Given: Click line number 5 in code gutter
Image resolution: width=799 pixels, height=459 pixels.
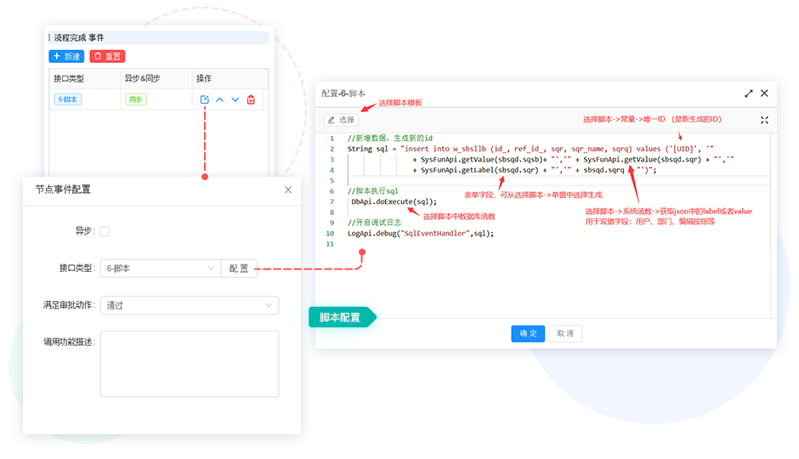Looking at the screenshot, I should 331,181.
